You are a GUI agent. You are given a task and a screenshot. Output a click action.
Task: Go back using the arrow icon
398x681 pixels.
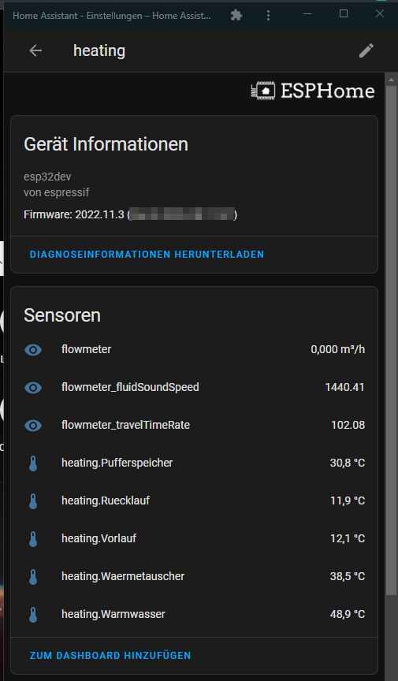[35, 50]
